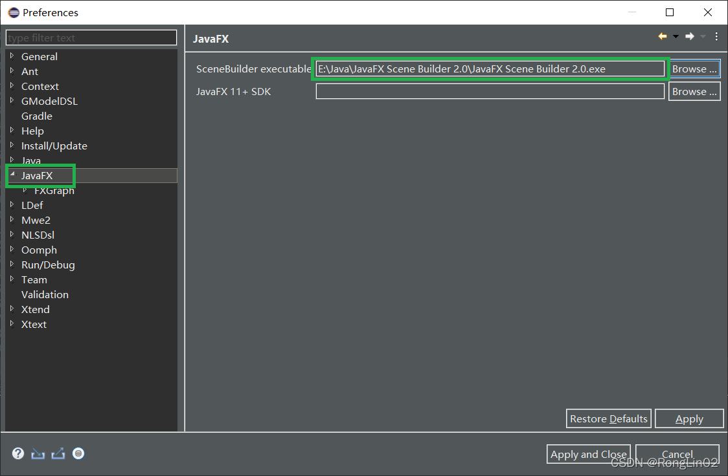Click the JavaFX 11+ SDK path field
Image resolution: width=728 pixels, height=476 pixels.
(490, 91)
